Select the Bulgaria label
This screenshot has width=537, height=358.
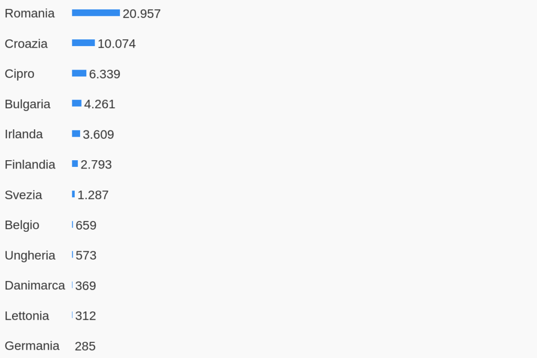pos(27,104)
